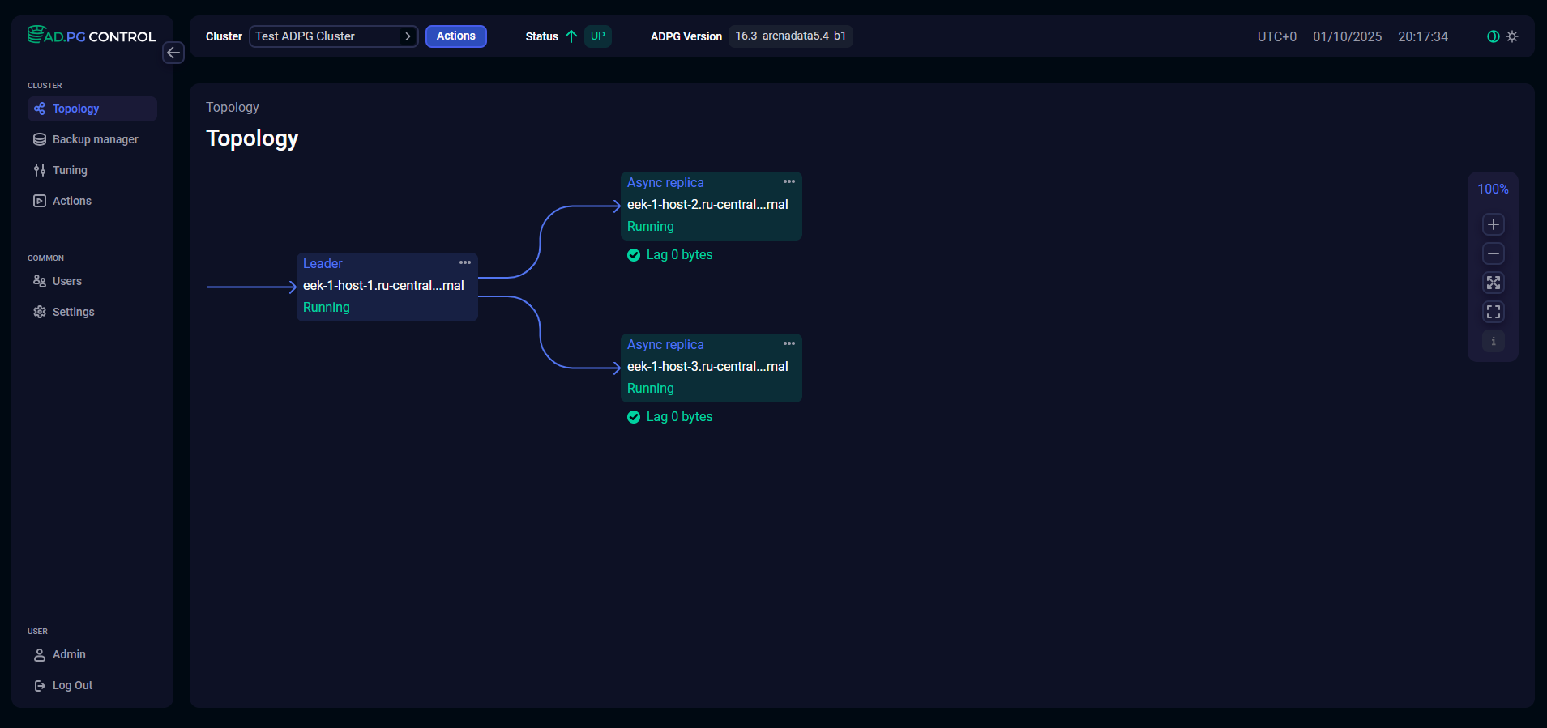
Task: Enter fullscreen topology view
Action: click(1493, 312)
